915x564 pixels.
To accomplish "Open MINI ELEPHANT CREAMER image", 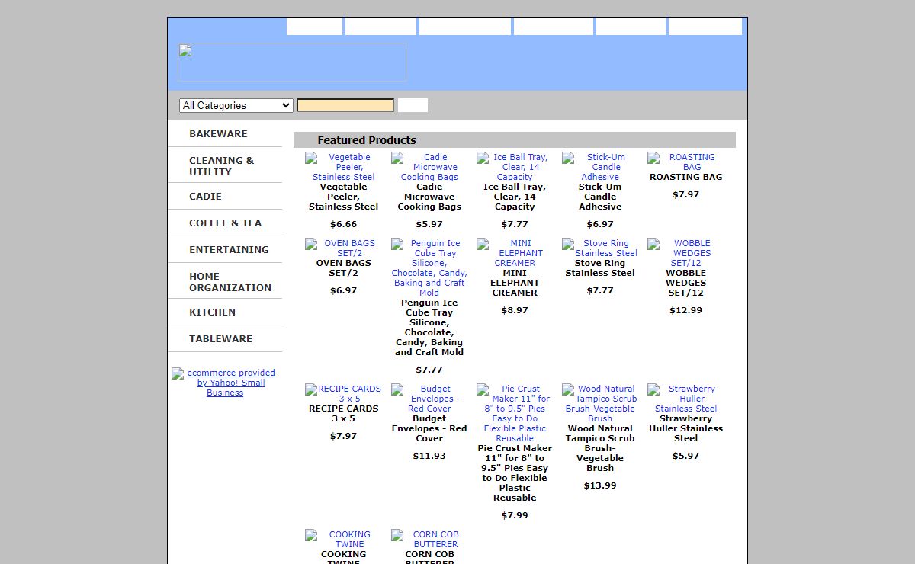I will [x=515, y=253].
